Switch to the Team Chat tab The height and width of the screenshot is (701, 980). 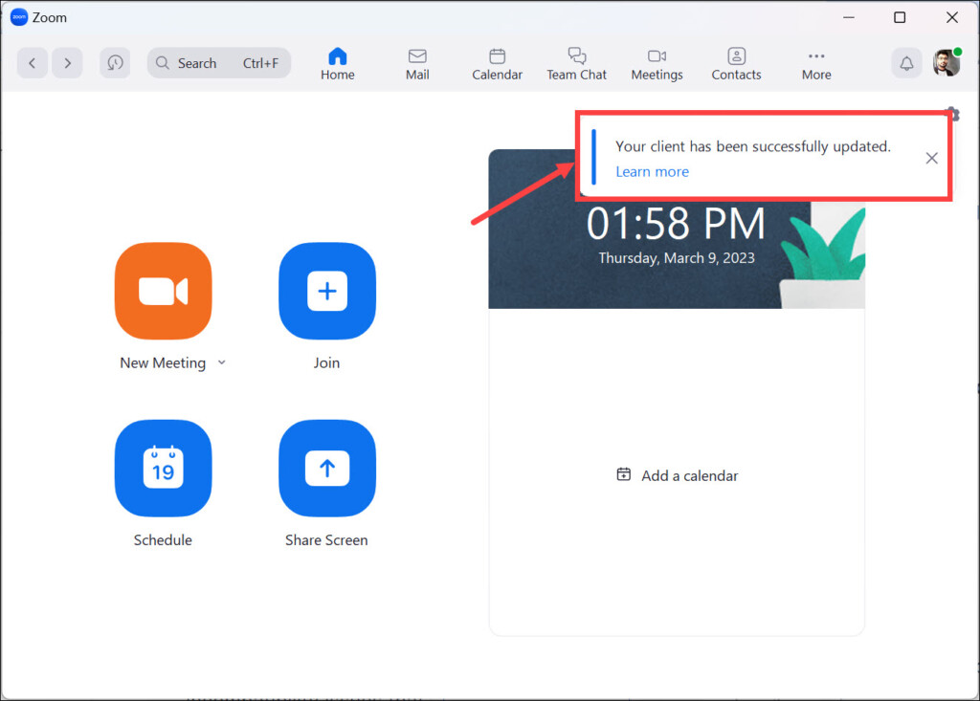[x=577, y=63]
